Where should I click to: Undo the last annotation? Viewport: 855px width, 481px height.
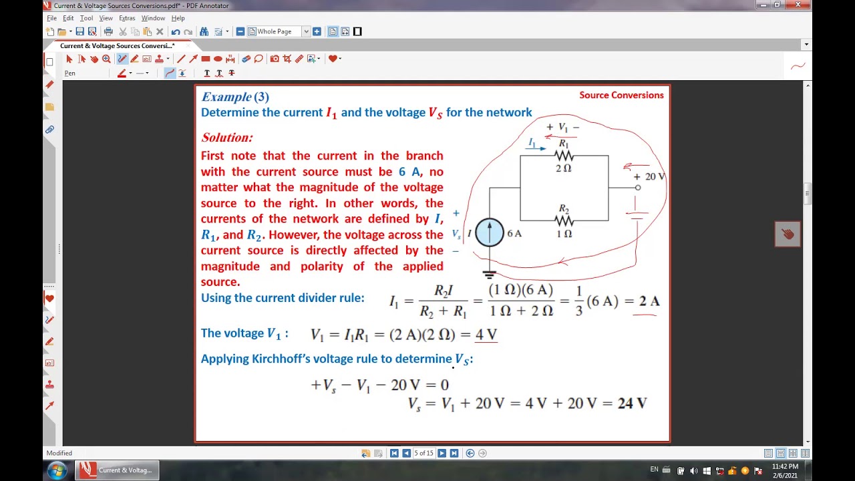(x=175, y=31)
